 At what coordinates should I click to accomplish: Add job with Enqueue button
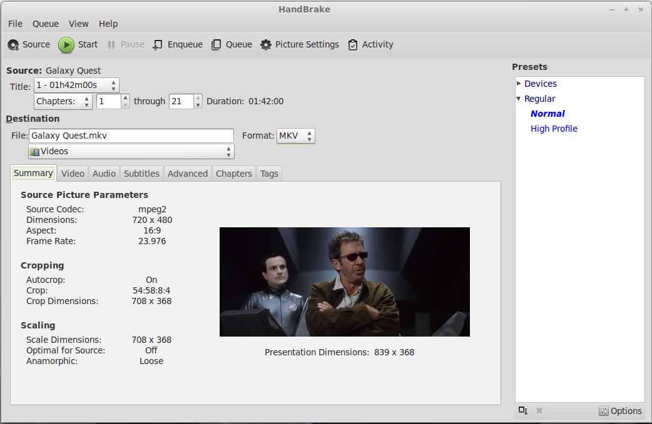click(x=178, y=44)
